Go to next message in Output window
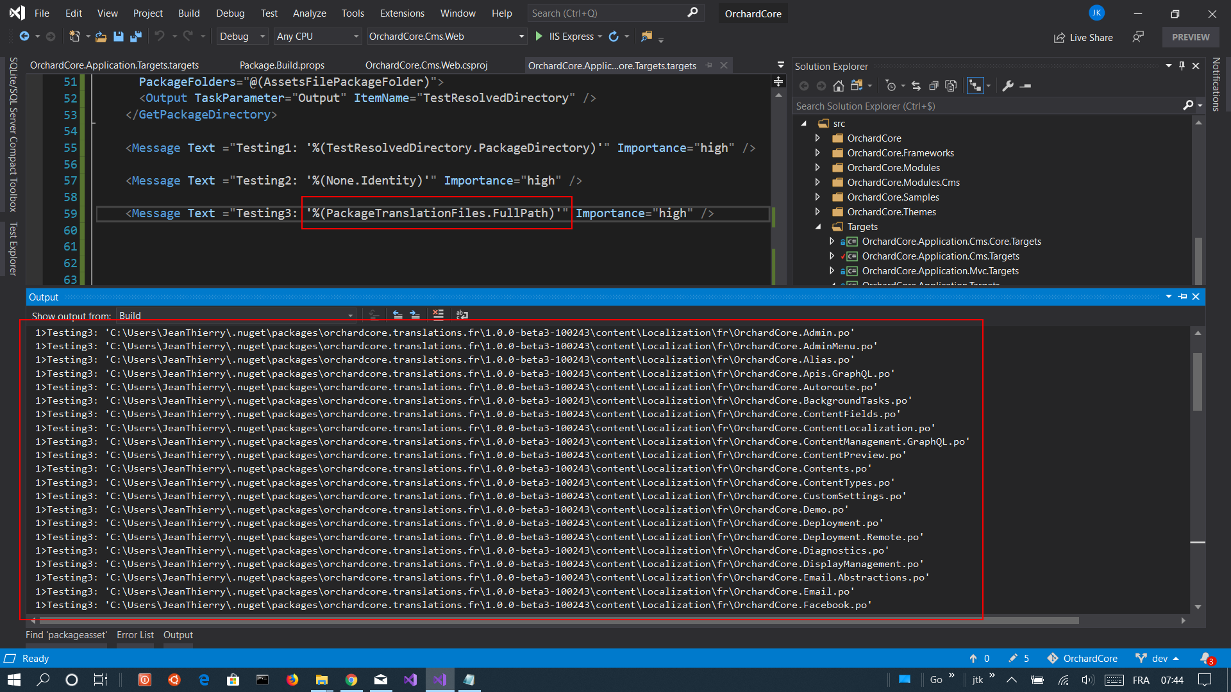This screenshot has width=1231, height=692. (x=415, y=315)
